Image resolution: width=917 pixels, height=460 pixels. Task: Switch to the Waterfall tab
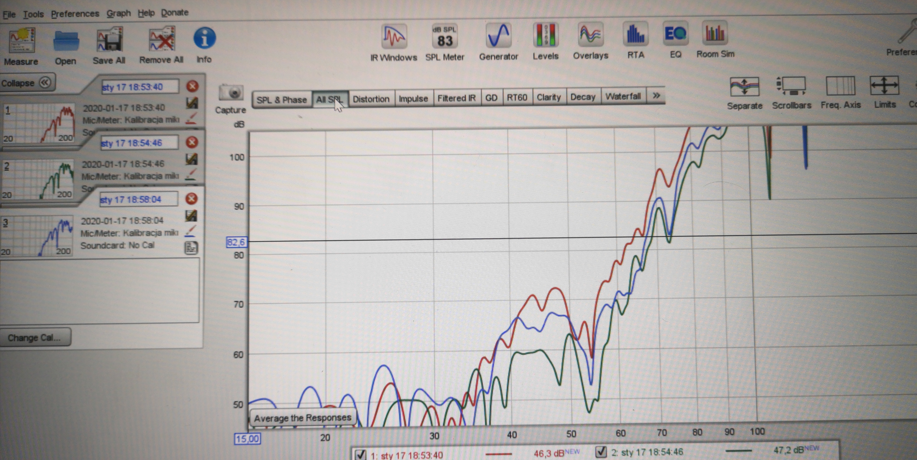point(623,96)
